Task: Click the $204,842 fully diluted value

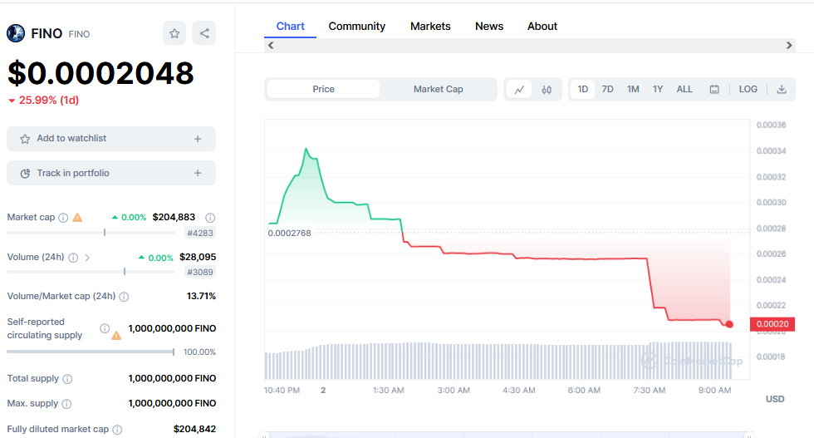Action: (x=194, y=429)
